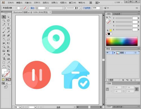The image size is (141, 109).
Task: Click Create New Layer icon in Layers panel
Action: [x=131, y=80]
